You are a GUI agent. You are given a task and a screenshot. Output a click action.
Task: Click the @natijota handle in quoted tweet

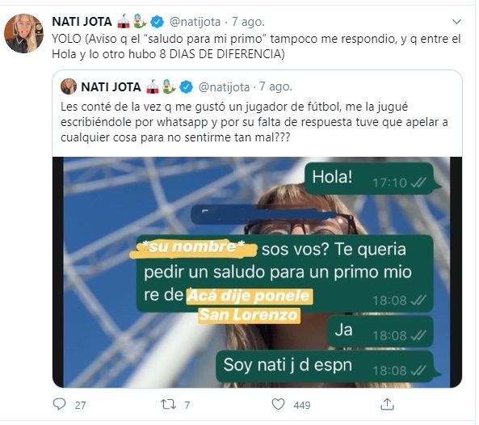coord(224,87)
